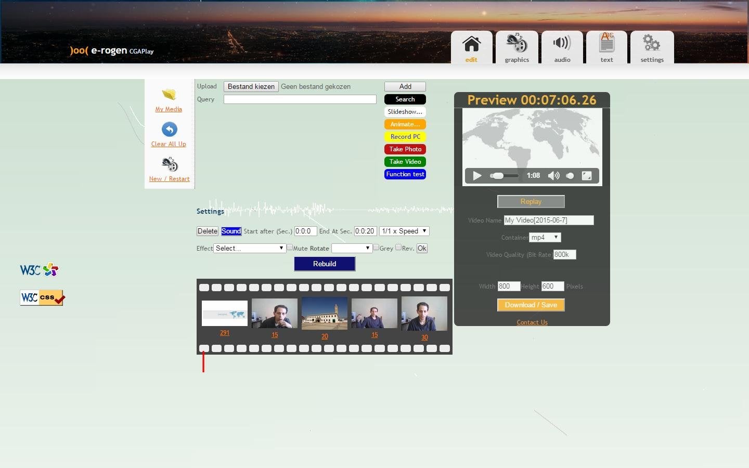Delete the selected clip
This screenshot has width=749, height=468.
(x=208, y=231)
